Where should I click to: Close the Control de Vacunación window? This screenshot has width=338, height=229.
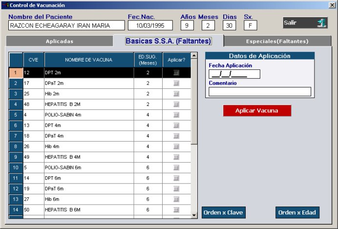click(332, 5)
